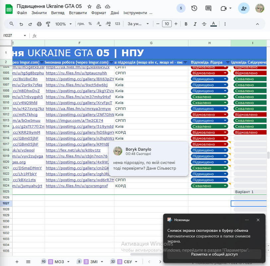Increase font size with plus
The width and height of the screenshot is (270, 266).
click(x=176, y=24)
